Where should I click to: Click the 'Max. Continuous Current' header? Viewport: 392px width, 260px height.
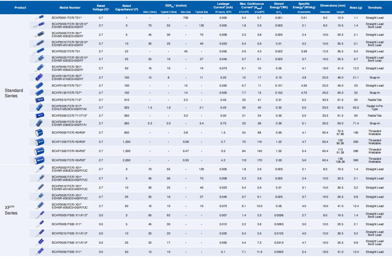click(x=252, y=6)
